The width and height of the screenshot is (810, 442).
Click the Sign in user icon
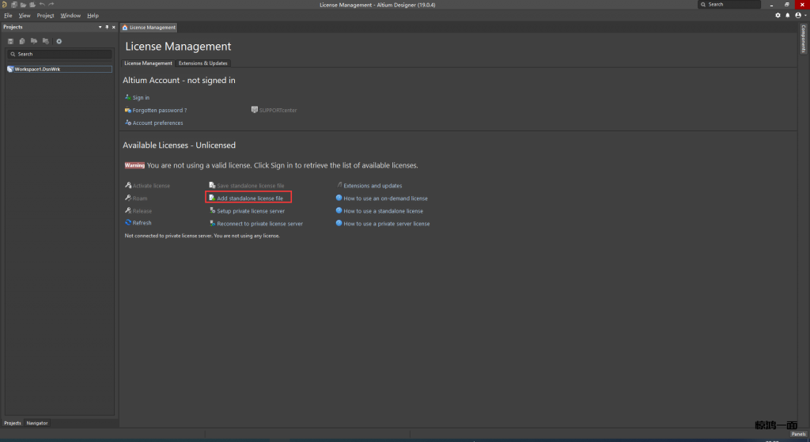pyautogui.click(x=127, y=97)
